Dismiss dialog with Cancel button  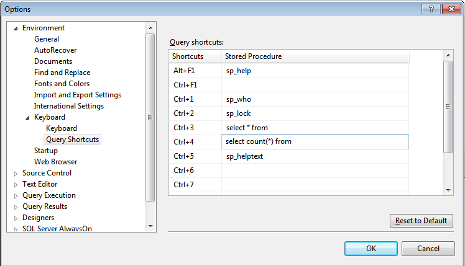coord(428,249)
